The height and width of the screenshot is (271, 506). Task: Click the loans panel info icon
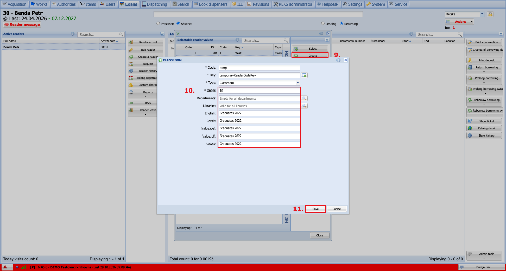(411, 34)
